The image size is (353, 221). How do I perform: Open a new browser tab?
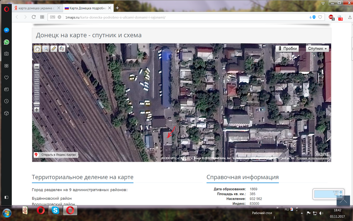tap(117, 8)
